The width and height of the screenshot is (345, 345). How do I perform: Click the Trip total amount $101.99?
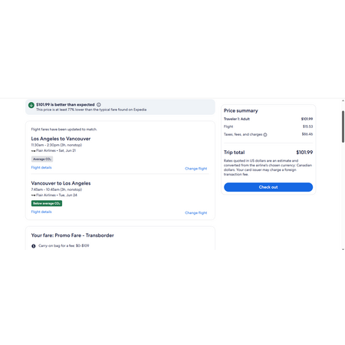[x=304, y=153]
